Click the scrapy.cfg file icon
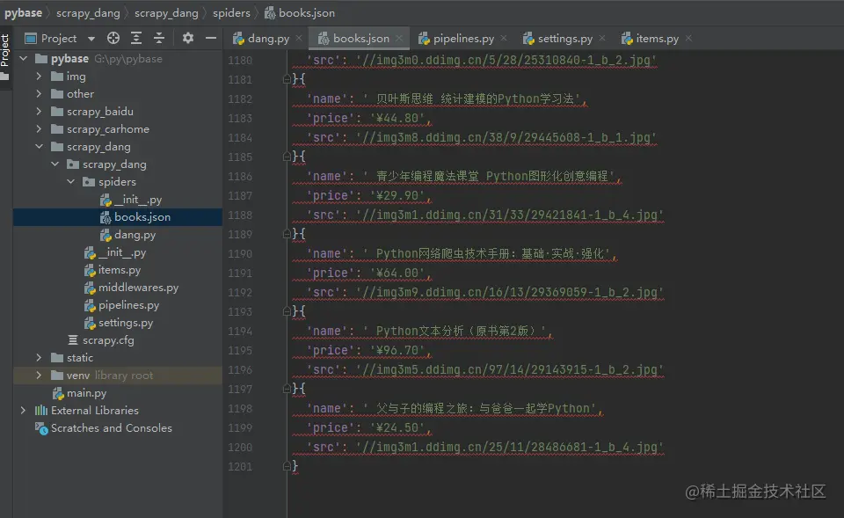The height and width of the screenshot is (518, 844). pos(73,340)
